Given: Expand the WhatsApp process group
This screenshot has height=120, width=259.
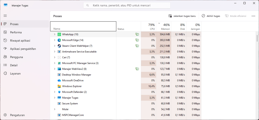Looking at the screenshot, I should 54,34.
